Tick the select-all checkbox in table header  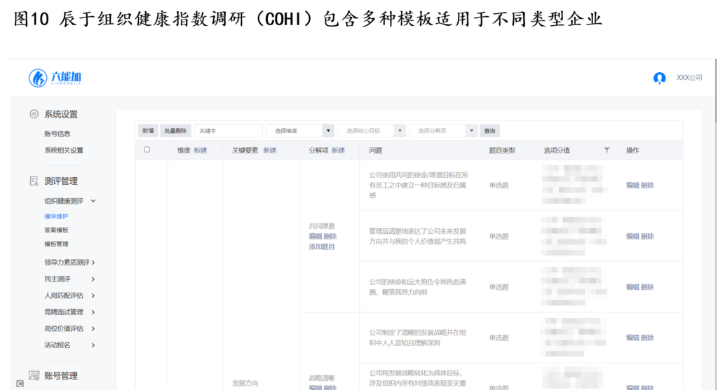pos(147,150)
